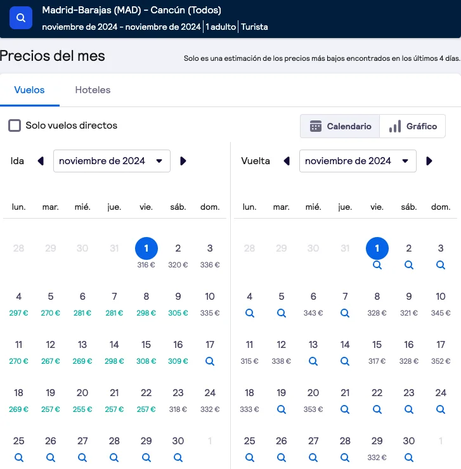461x469 pixels.
Task: Enable Solo vuelos directos checkbox
Action: tap(15, 125)
